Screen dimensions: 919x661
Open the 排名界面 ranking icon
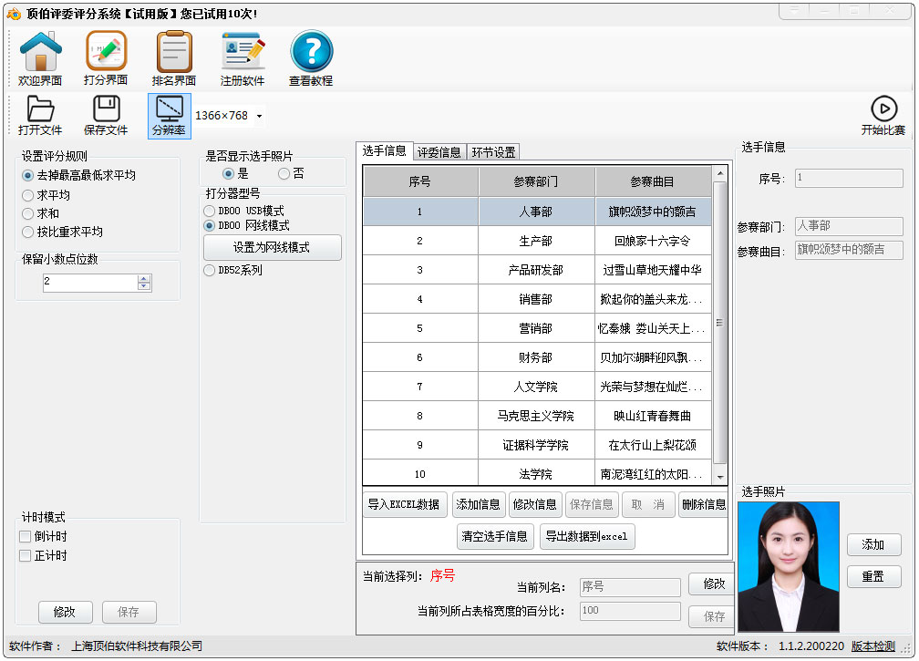coord(174,58)
